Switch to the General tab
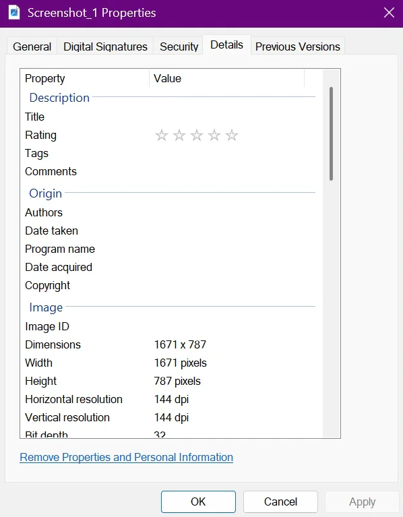 point(32,47)
